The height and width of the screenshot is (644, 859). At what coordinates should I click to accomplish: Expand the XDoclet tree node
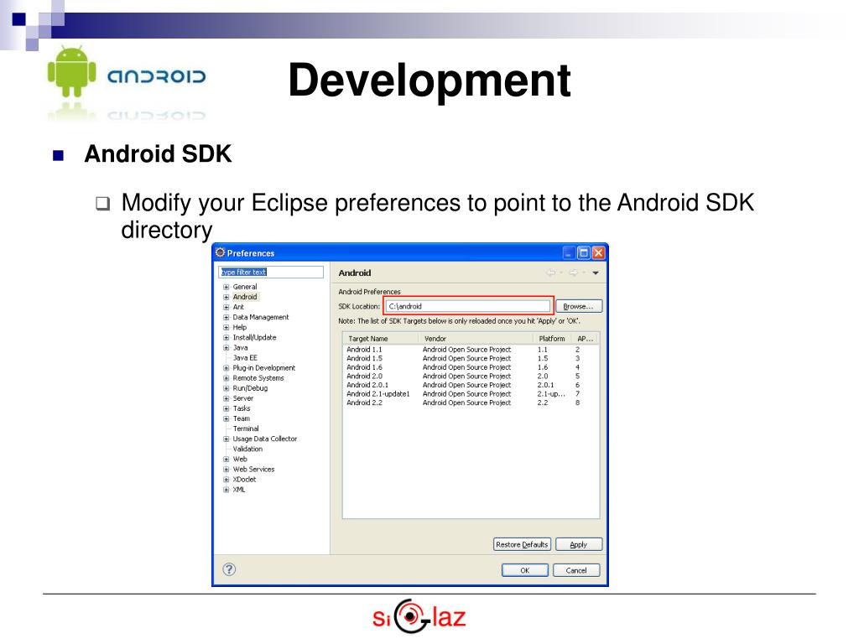(x=226, y=480)
